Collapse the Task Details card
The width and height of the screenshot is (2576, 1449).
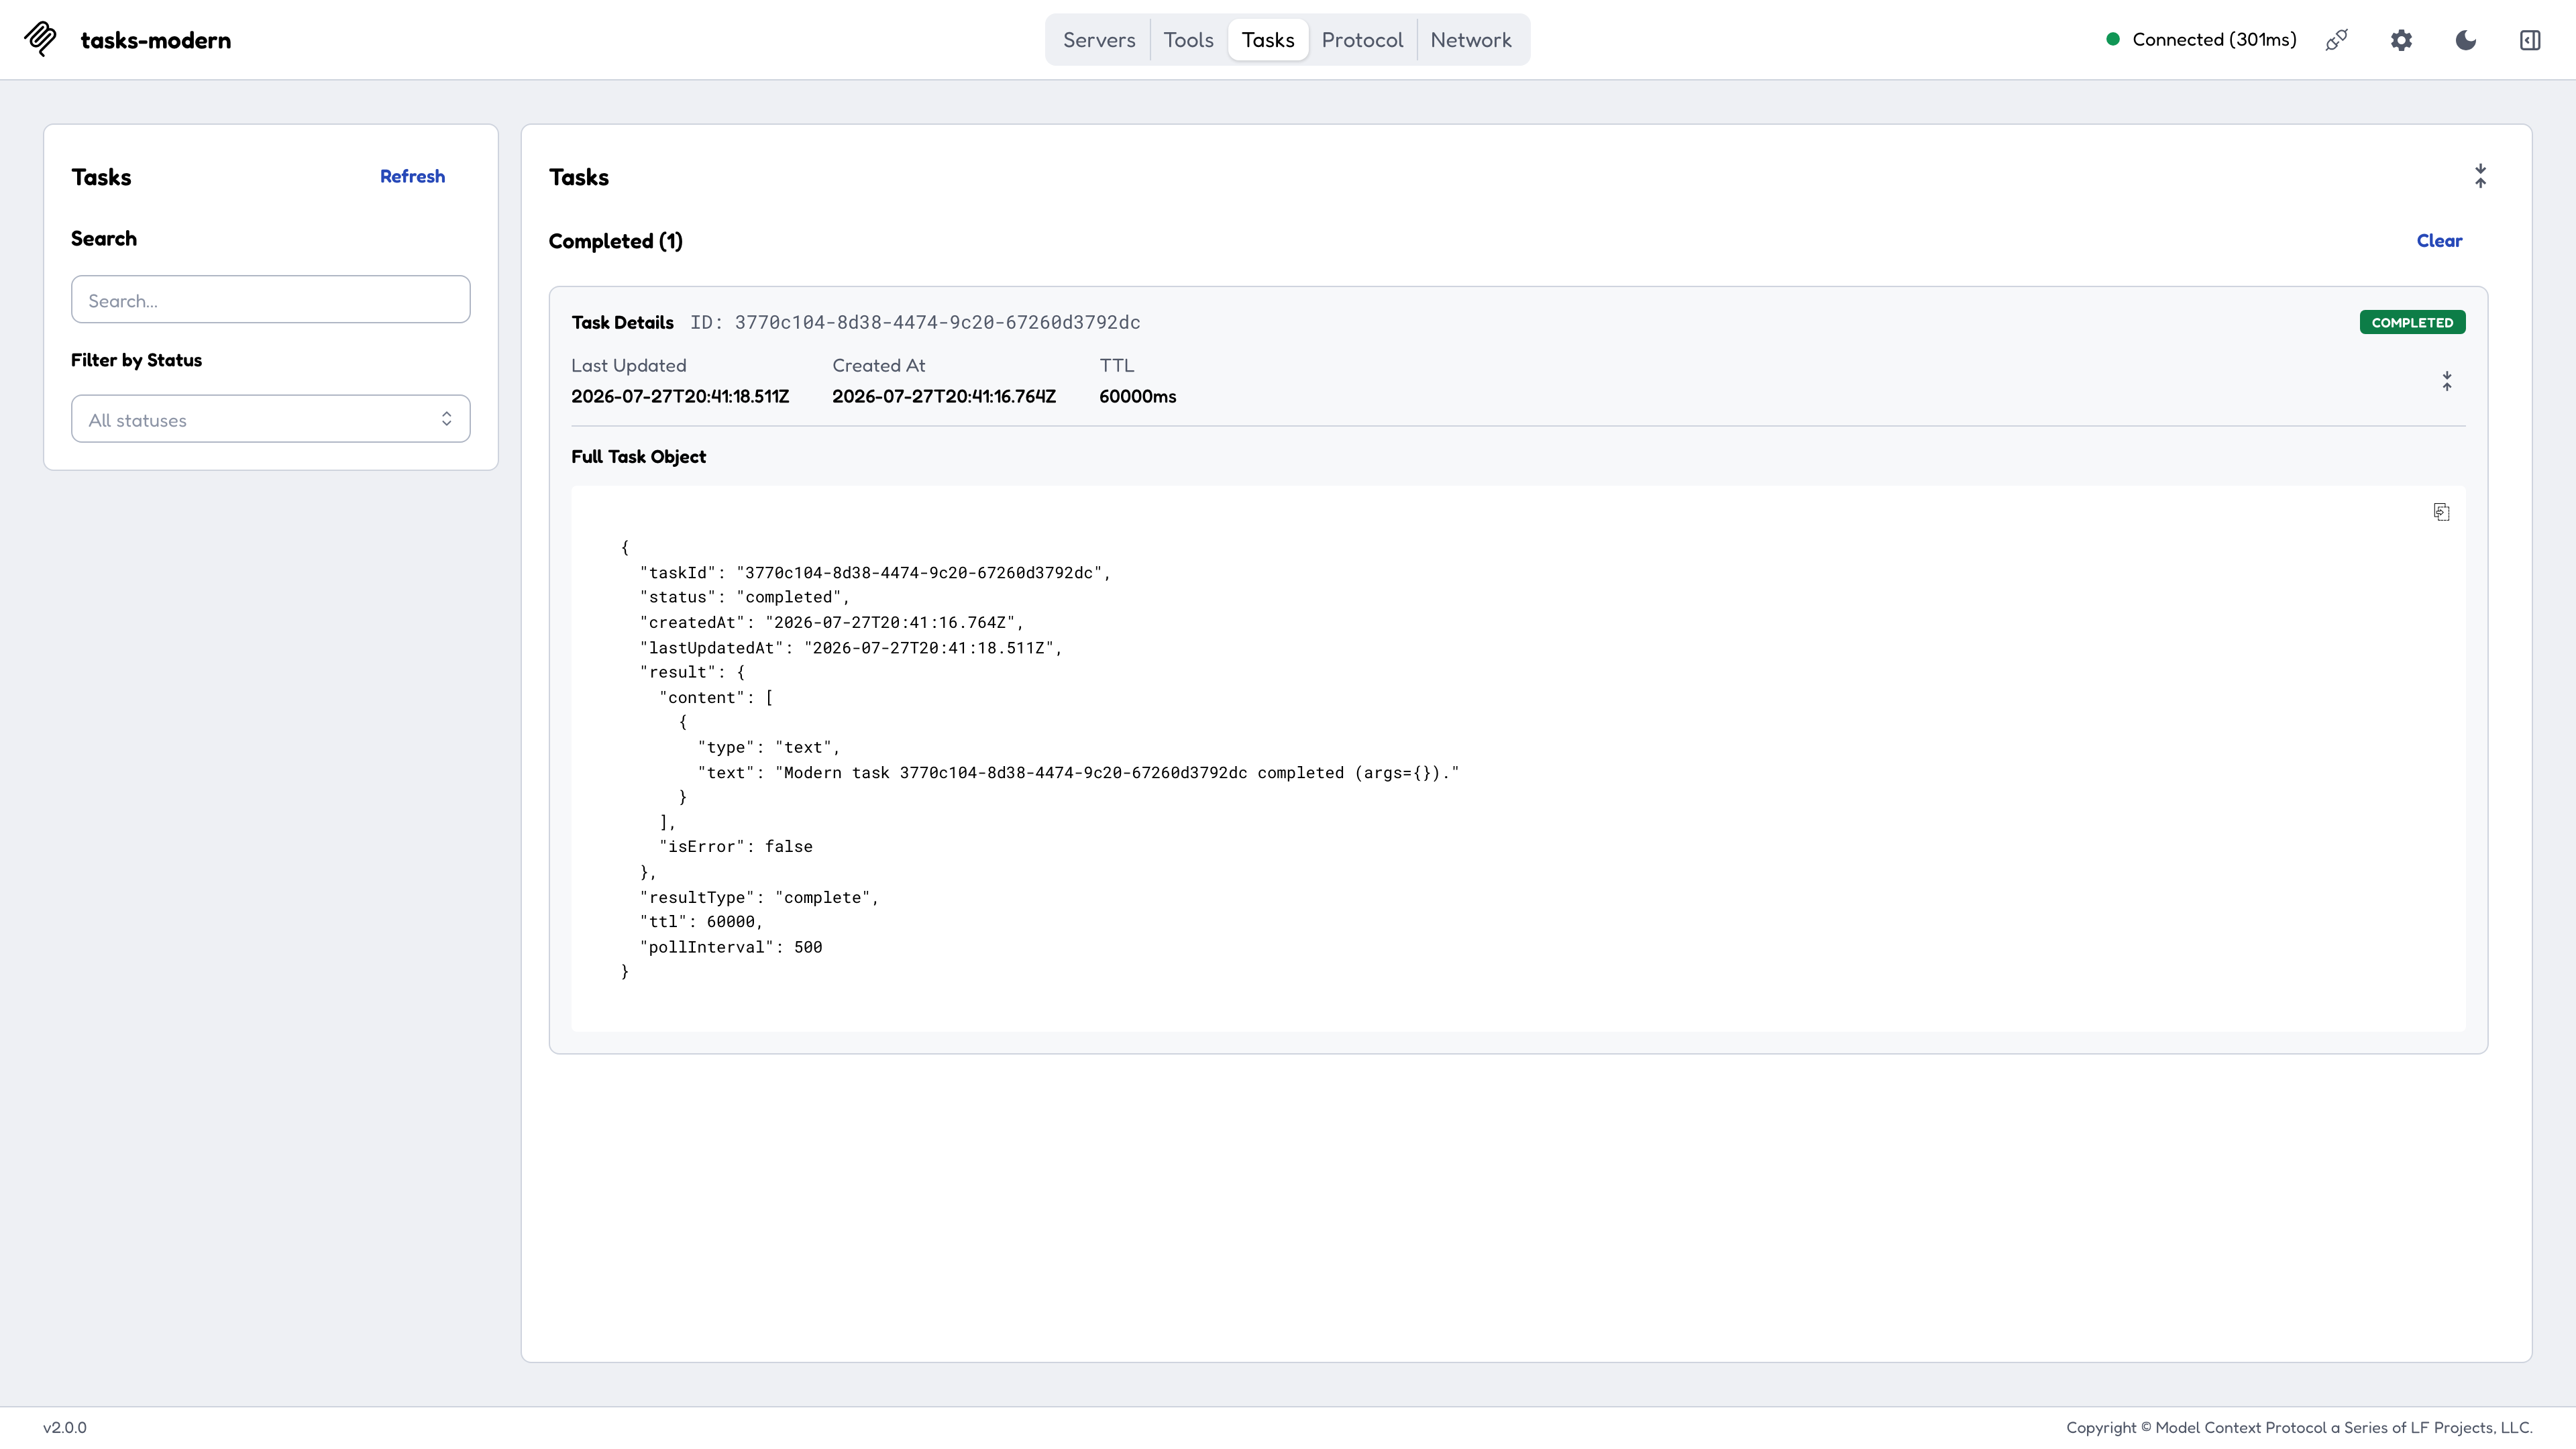click(x=2447, y=381)
